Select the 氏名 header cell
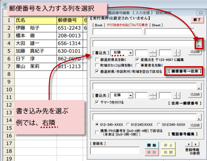Viewport: 207px width, 161px height. tap(36, 20)
